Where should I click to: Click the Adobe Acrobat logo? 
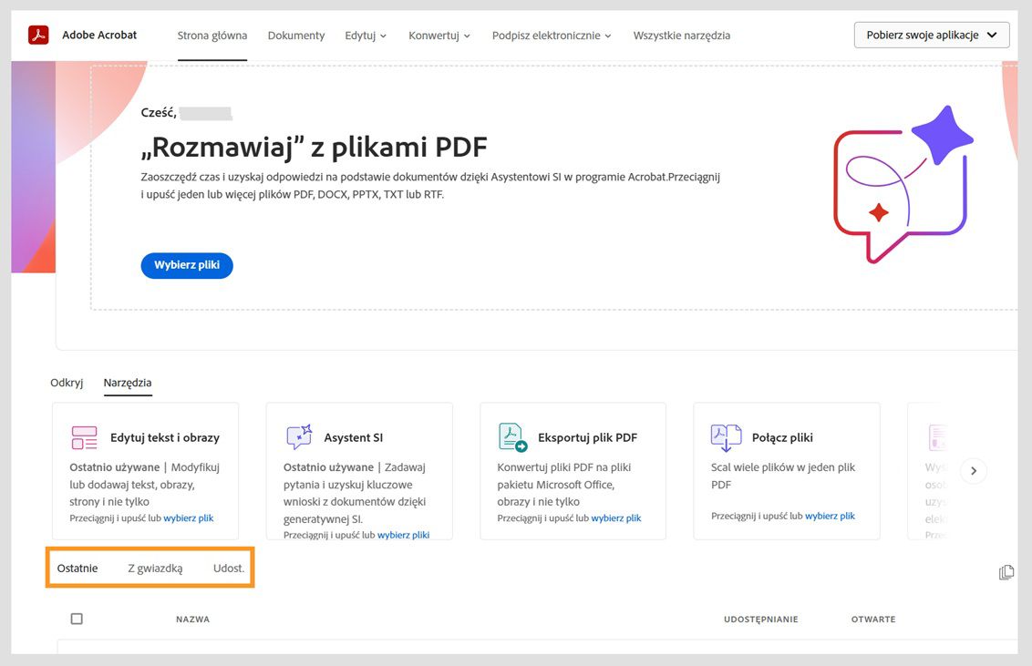tap(36, 35)
